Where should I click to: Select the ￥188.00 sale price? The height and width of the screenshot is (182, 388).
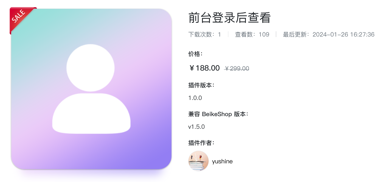(x=205, y=68)
